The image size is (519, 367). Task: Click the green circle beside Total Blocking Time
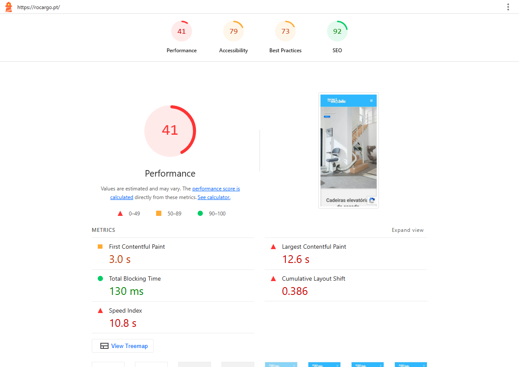pos(100,278)
